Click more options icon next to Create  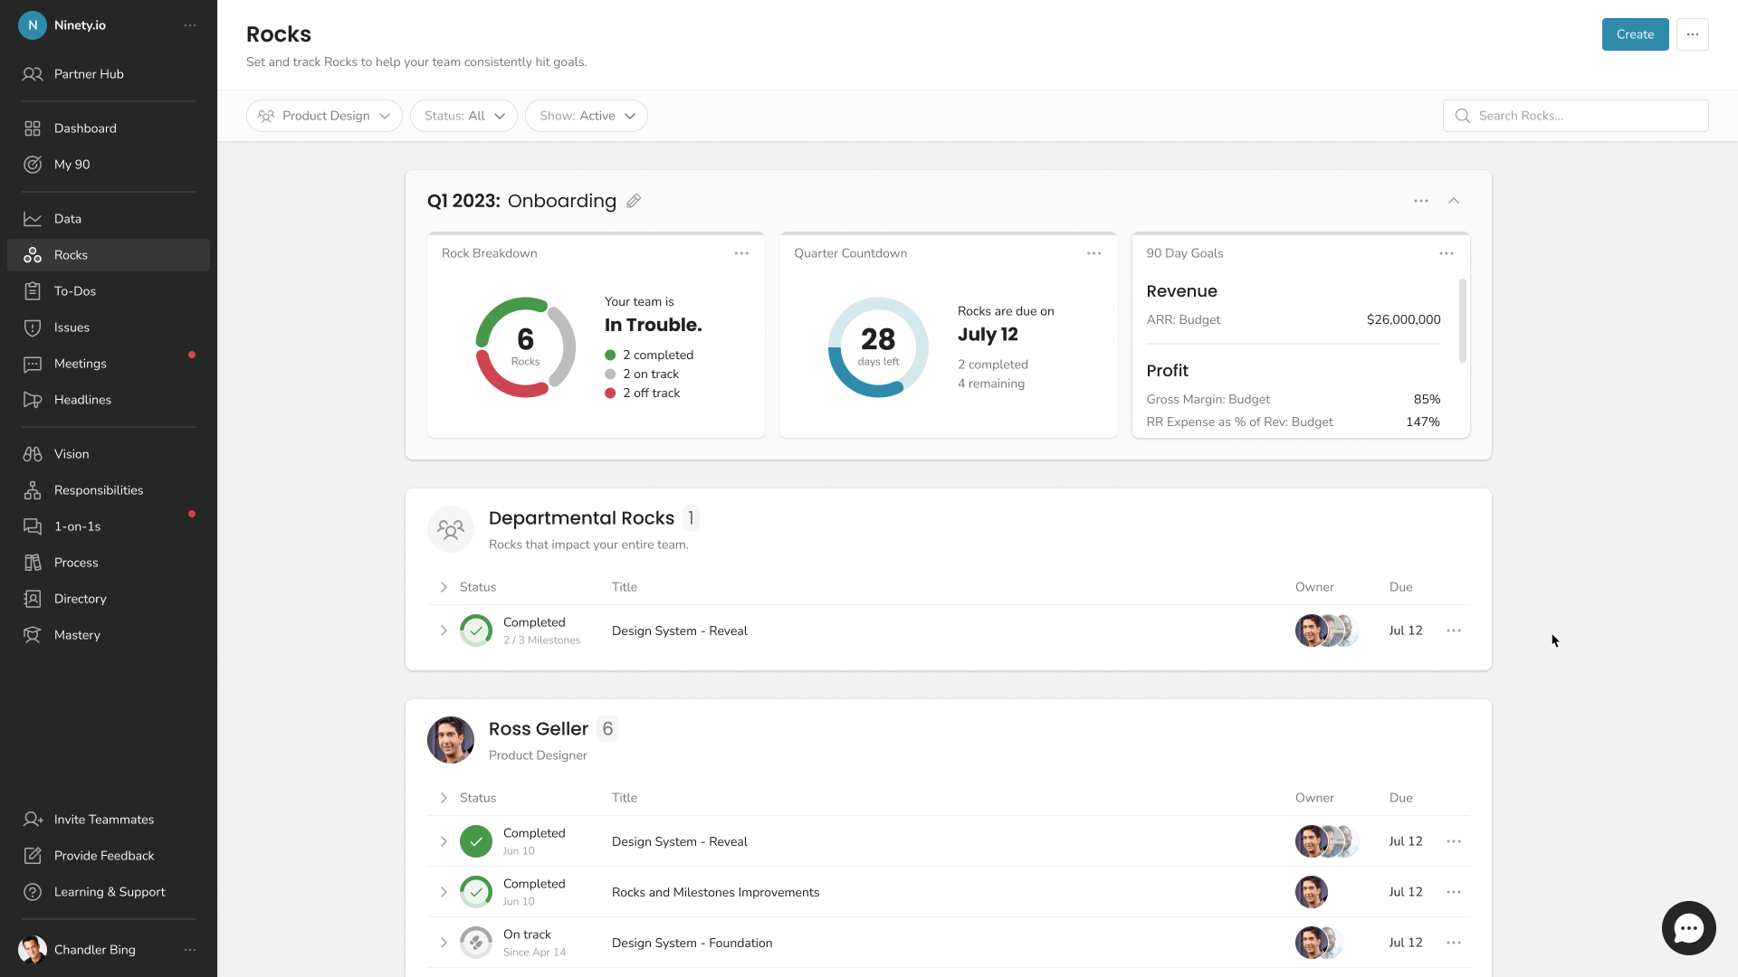1692,34
